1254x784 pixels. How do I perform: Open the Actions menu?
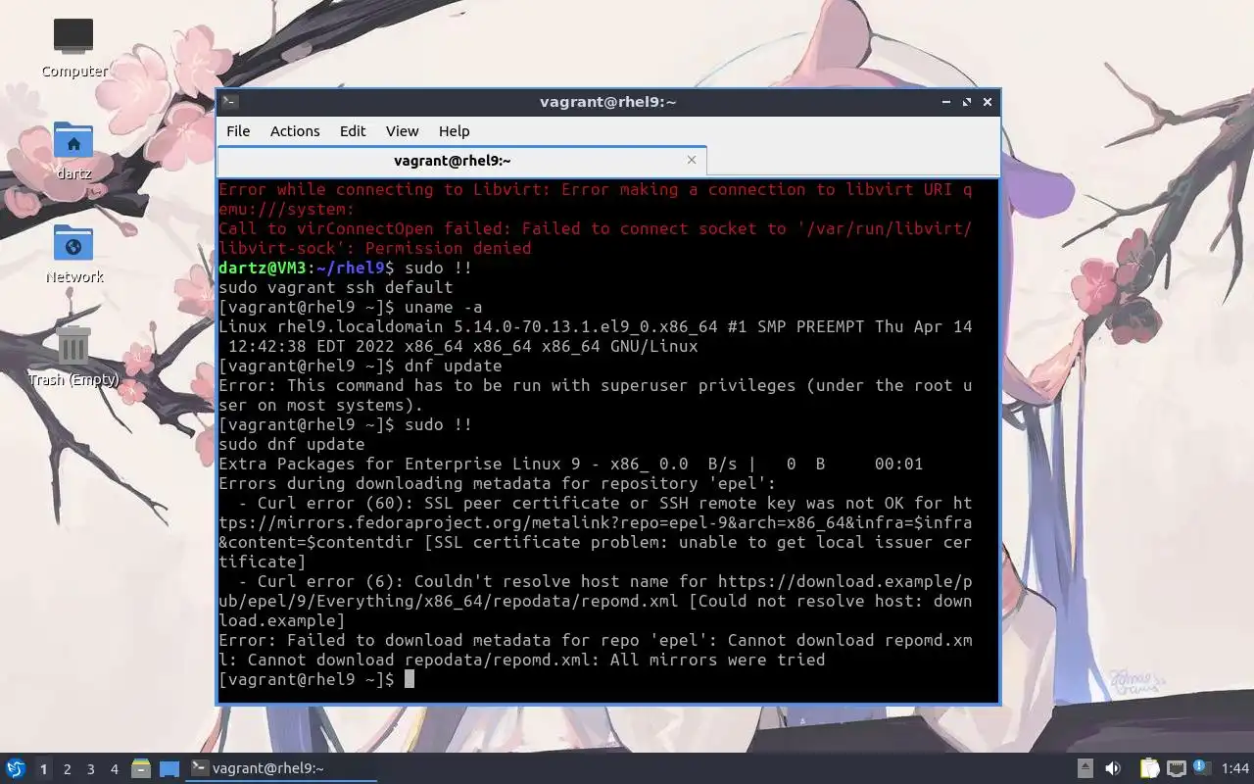click(x=295, y=131)
